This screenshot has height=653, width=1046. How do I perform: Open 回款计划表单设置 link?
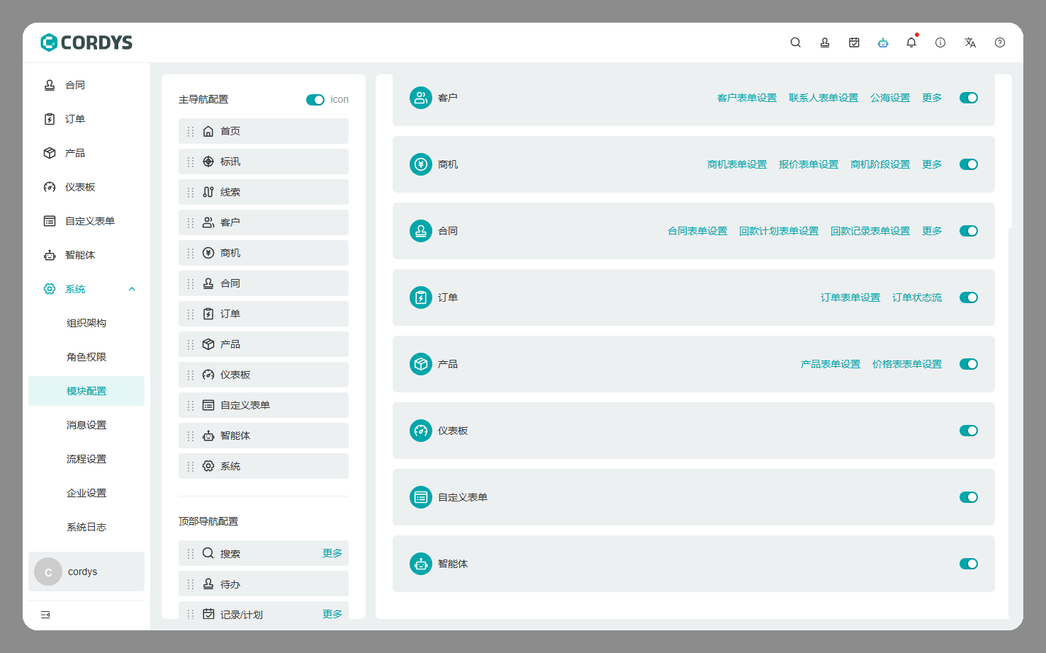[x=779, y=231]
